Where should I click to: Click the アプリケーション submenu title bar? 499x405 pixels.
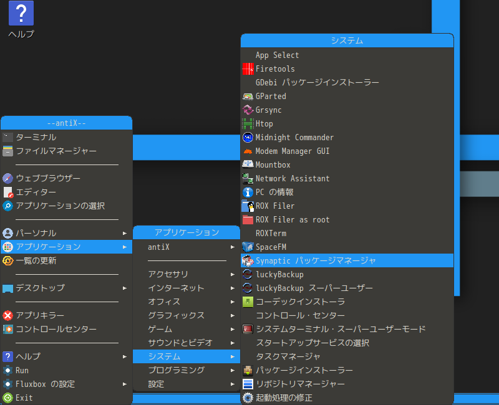[x=186, y=232]
